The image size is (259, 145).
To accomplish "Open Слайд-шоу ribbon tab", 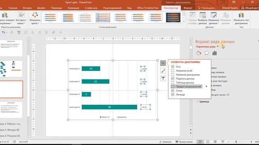I will (91, 8).
